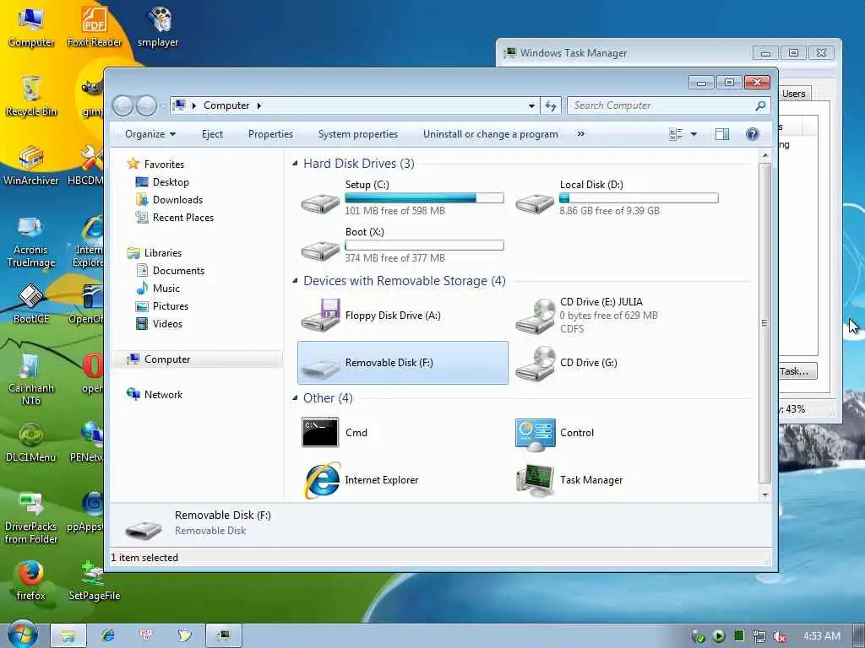Toggle the preview pane icon
Screen dimensions: 865x648
[721, 134]
